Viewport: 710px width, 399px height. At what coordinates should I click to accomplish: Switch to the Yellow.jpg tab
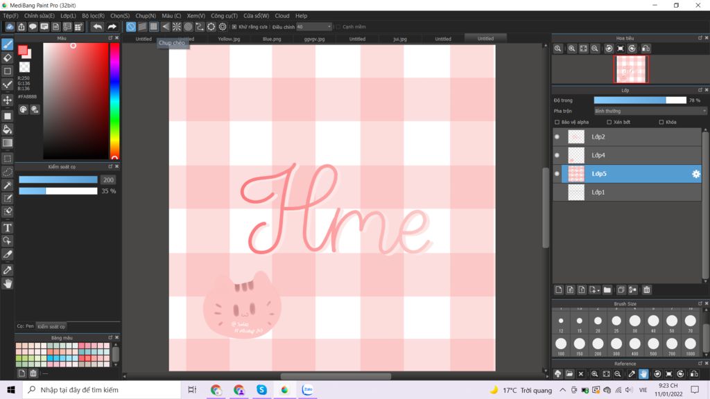pos(229,39)
